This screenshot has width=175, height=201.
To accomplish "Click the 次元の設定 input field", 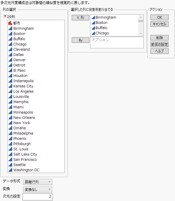I will click(x=38, y=197).
